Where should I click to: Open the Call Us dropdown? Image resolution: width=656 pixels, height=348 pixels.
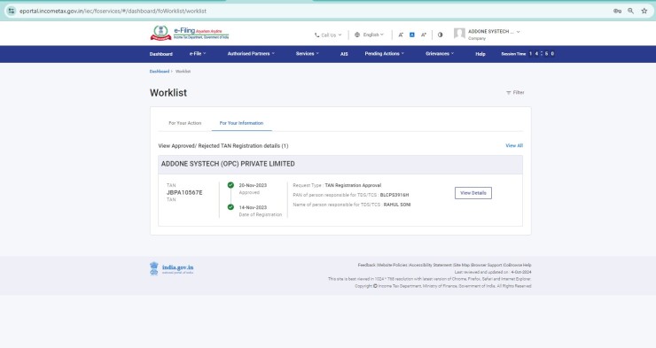328,35
